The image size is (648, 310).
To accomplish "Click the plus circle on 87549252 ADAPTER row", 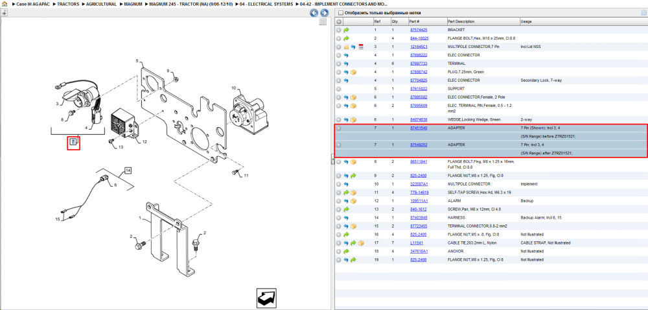I will point(338,145).
